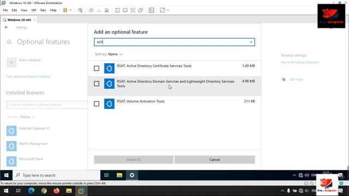Screen dimensions: 349x196
Task: Click the optional feature search box containing 'acti'
Action: [x=174, y=42]
